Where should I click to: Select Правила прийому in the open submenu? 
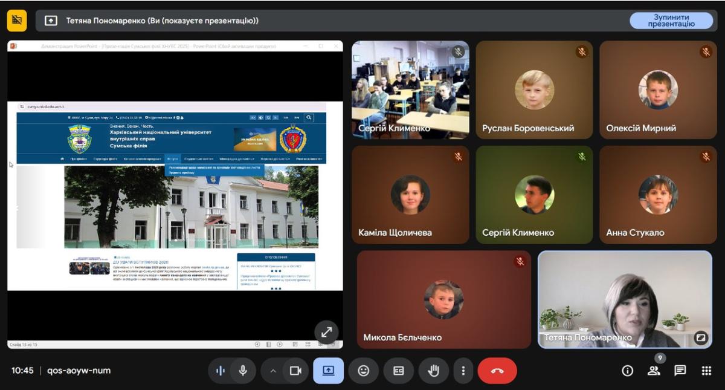coord(181,172)
